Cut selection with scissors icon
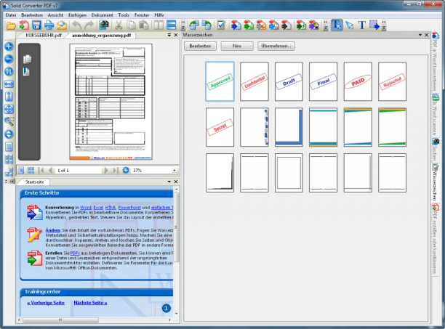The image size is (445, 329). click(x=119, y=25)
